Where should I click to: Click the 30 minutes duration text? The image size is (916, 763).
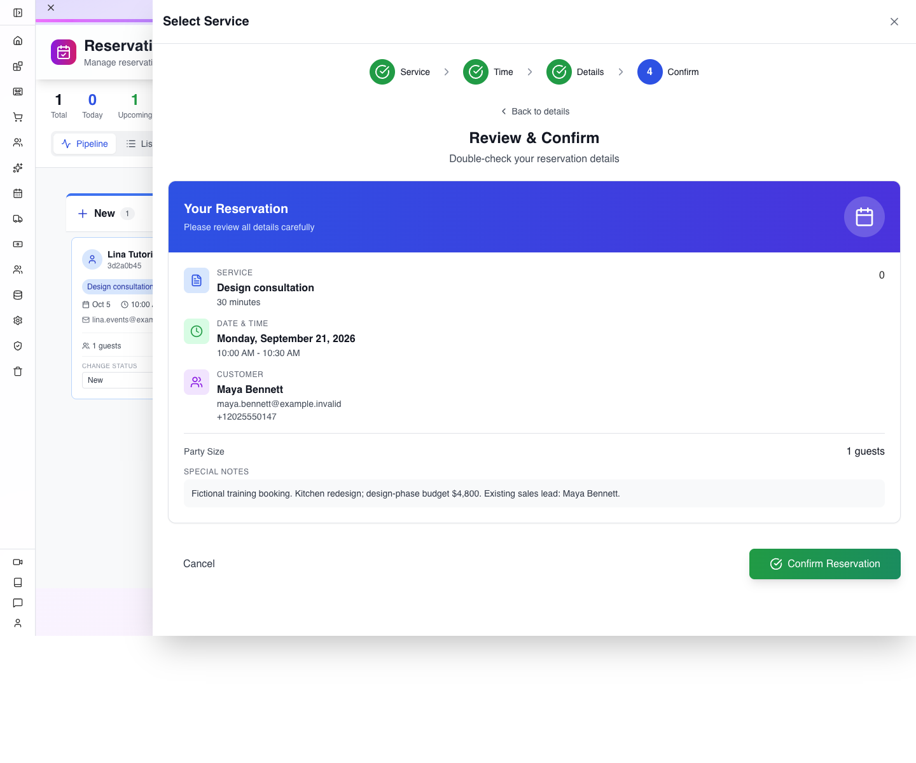click(239, 302)
